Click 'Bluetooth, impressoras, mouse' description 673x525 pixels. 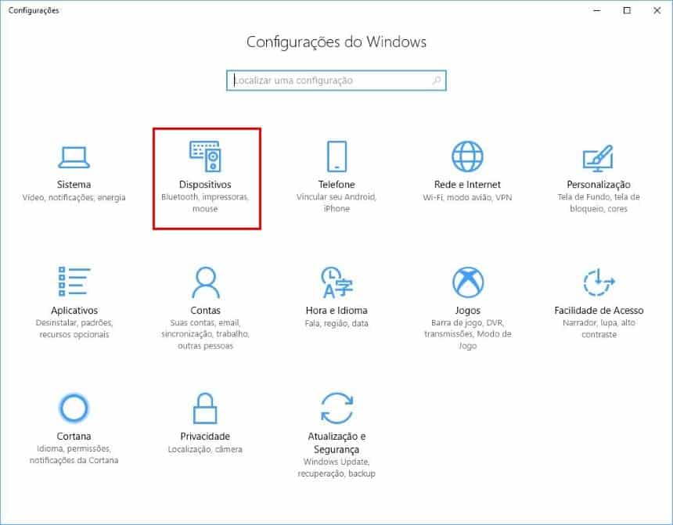[x=205, y=203]
